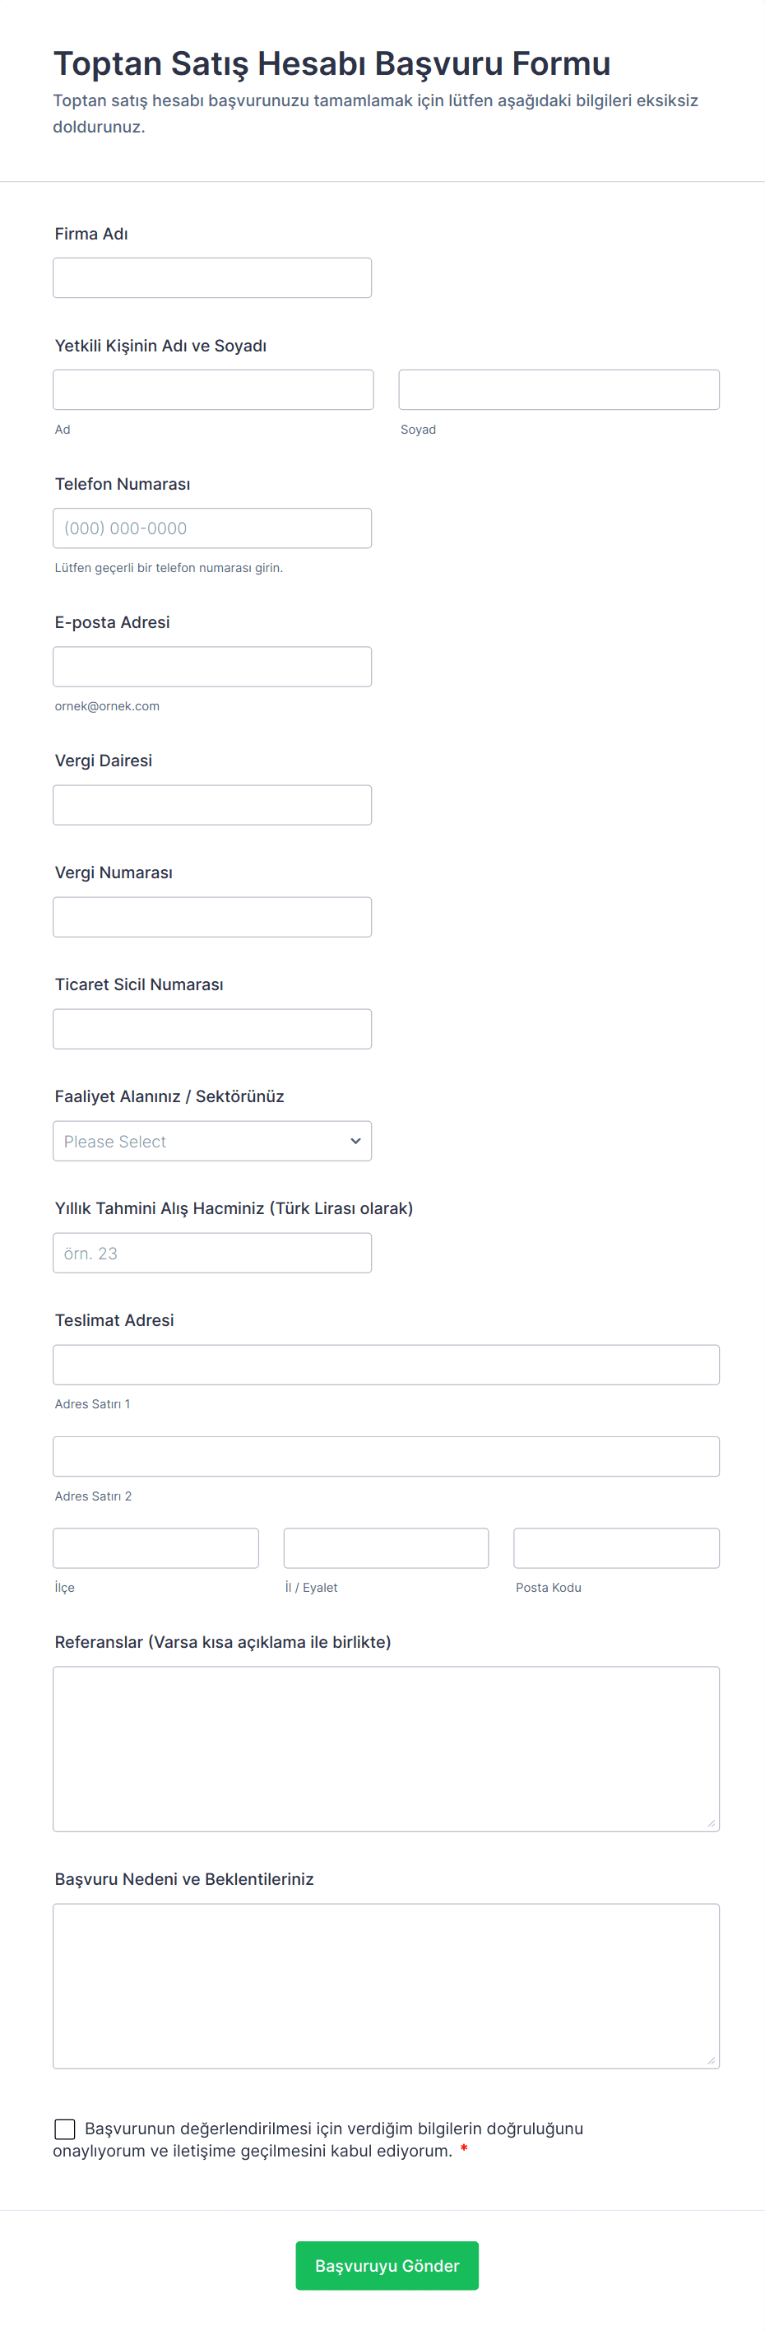
Task: Focus the Adres Satırı 1 field
Action: pos(385,1365)
